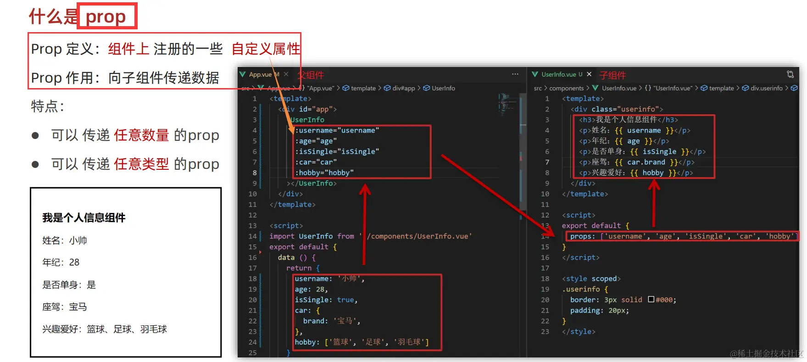
Task: Click the import UserInfo from line
Action: tap(370, 236)
